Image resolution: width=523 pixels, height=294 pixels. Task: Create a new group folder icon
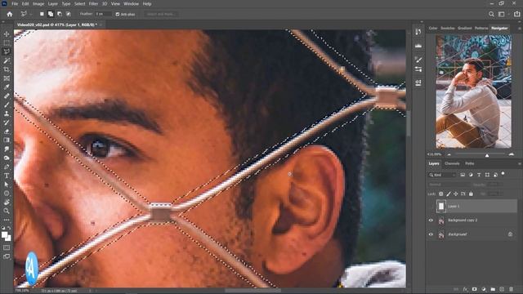493,289
